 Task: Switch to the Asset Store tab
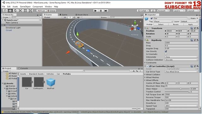click(82, 15)
